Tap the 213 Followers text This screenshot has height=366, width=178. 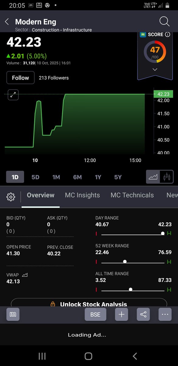click(54, 78)
